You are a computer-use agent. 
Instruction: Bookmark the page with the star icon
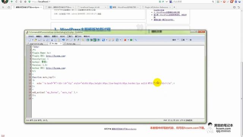click(25, 2)
